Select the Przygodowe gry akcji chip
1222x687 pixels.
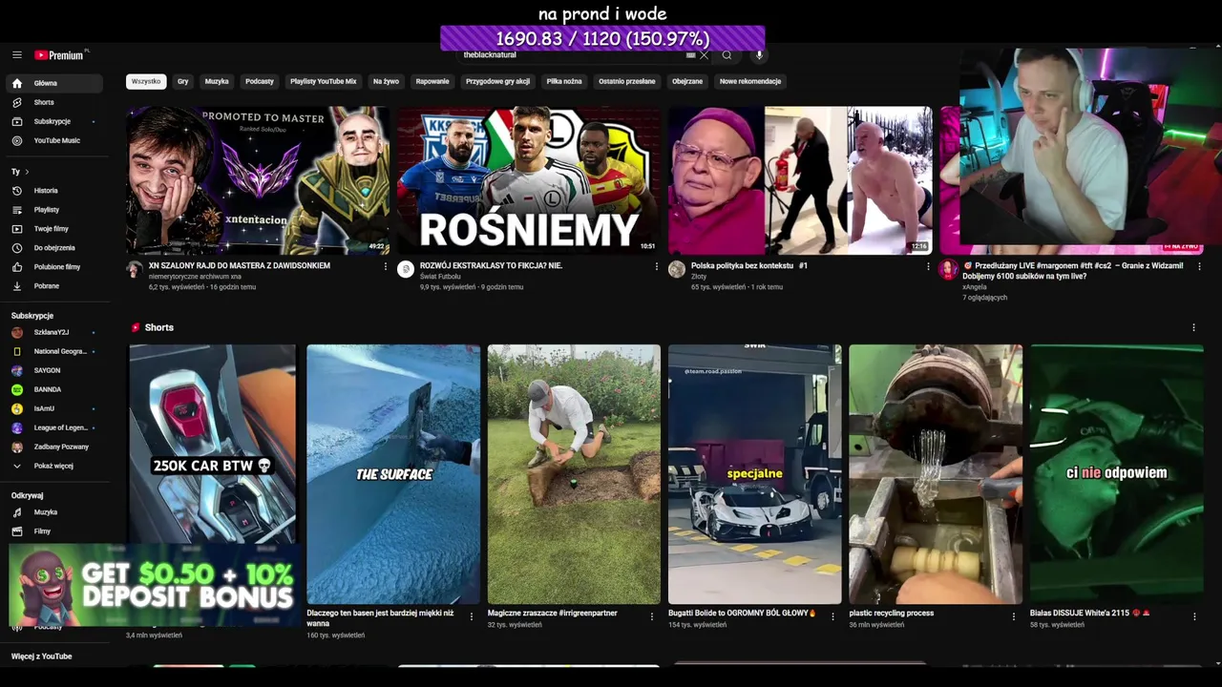pyautogui.click(x=497, y=82)
